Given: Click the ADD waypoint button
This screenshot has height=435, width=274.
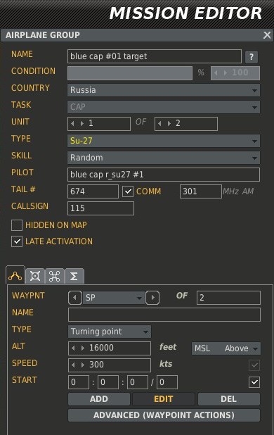Looking at the screenshot, I should coord(99,399).
